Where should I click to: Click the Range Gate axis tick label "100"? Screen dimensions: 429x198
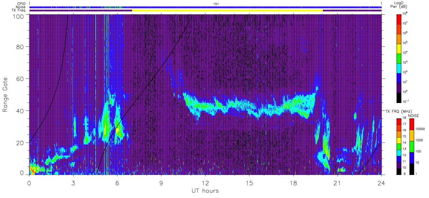click(x=18, y=16)
